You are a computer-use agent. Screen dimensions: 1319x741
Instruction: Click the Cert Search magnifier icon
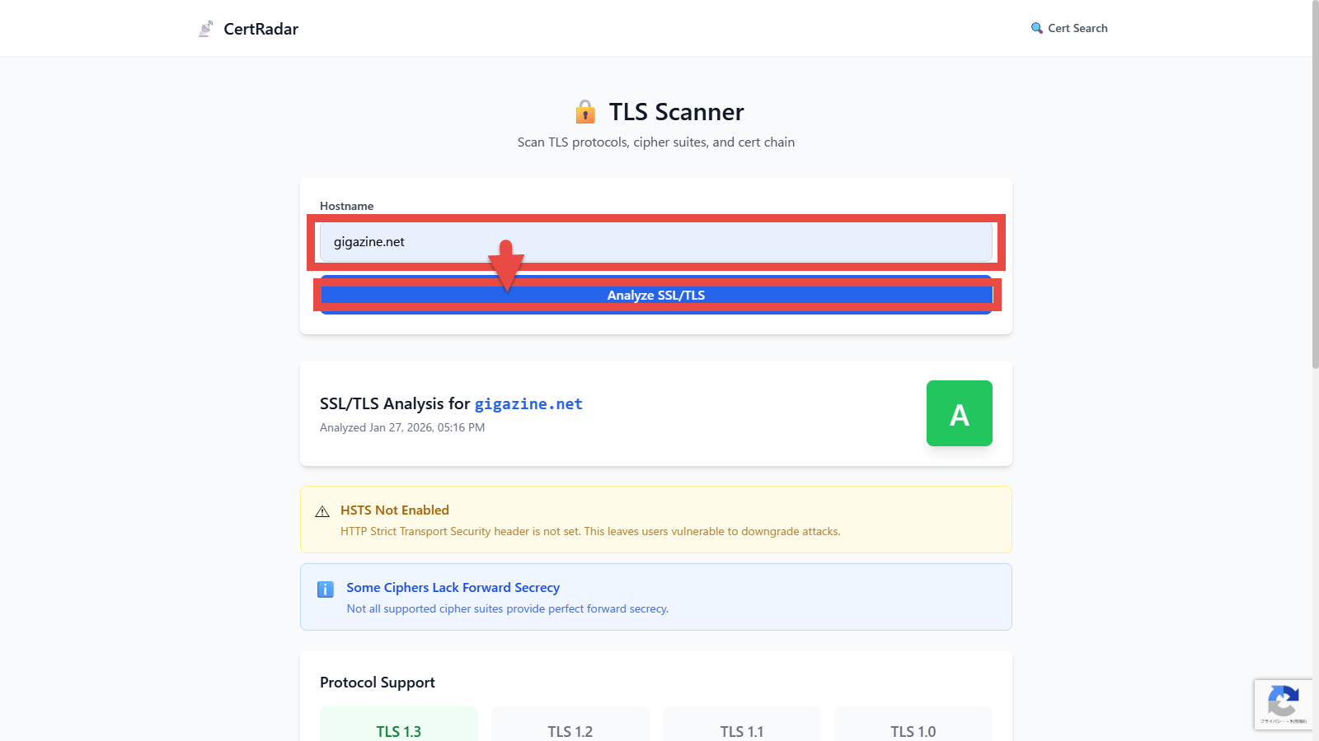click(1036, 28)
